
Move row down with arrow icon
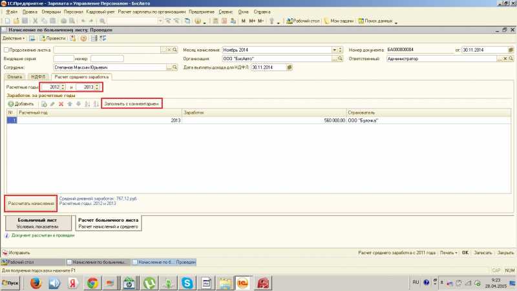(x=78, y=104)
